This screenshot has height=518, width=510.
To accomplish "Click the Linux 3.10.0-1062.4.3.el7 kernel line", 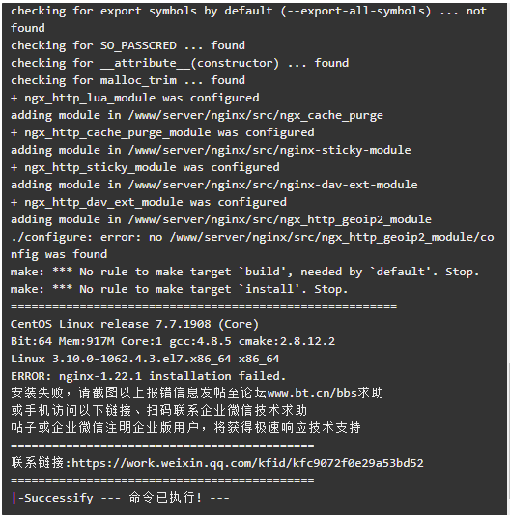I will [145, 359].
